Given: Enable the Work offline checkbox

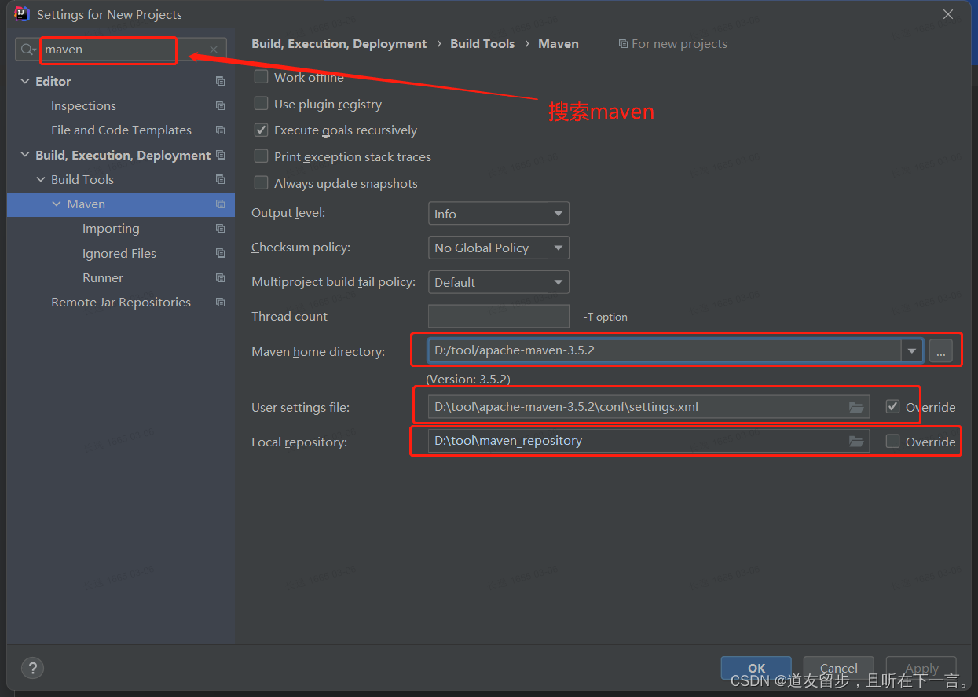Looking at the screenshot, I should (x=261, y=77).
